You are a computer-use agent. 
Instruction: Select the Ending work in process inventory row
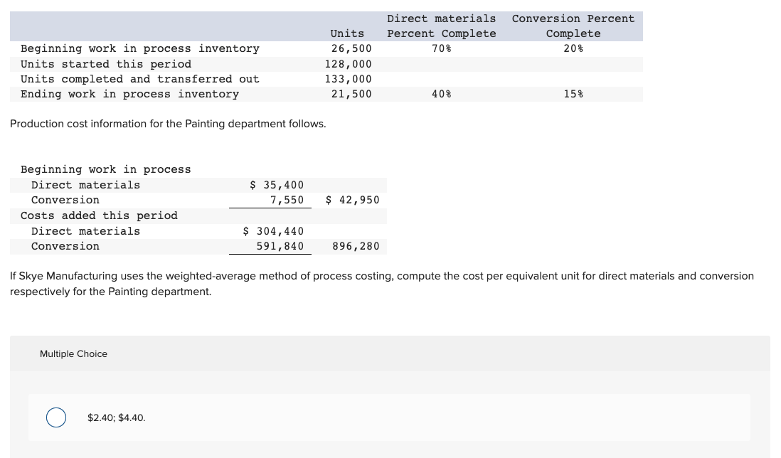coord(129,94)
